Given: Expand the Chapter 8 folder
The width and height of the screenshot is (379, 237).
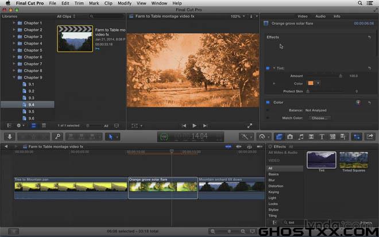Looking at the screenshot, I should (x=14, y=71).
